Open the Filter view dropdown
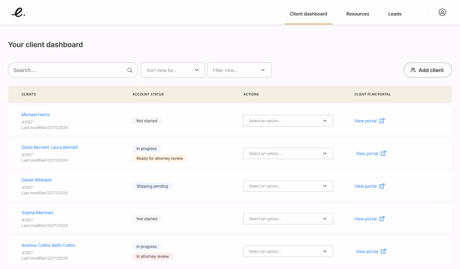 point(239,70)
